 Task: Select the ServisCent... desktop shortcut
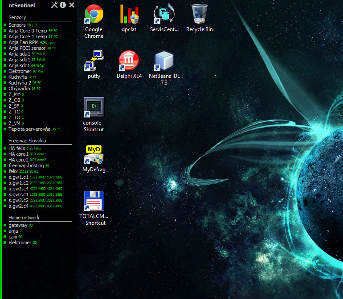(164, 18)
